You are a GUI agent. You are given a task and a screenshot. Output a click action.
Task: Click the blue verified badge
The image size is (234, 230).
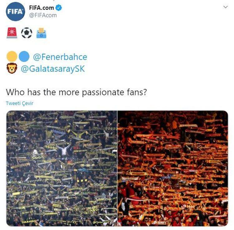click(59, 7)
